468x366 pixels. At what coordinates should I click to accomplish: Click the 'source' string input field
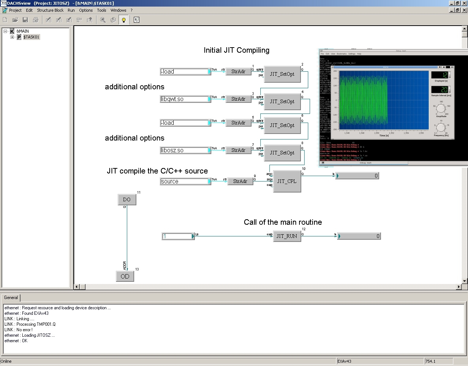tap(184, 181)
